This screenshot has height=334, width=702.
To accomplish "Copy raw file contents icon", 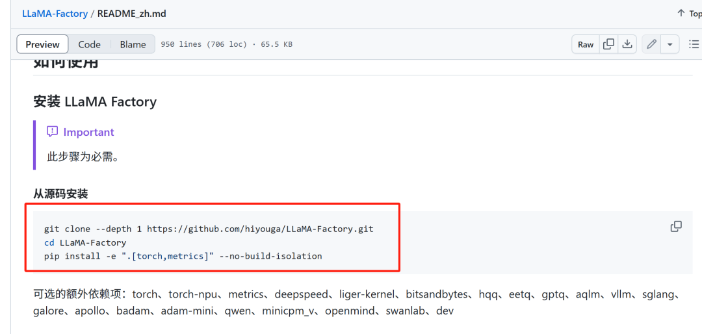I will pyautogui.click(x=608, y=44).
